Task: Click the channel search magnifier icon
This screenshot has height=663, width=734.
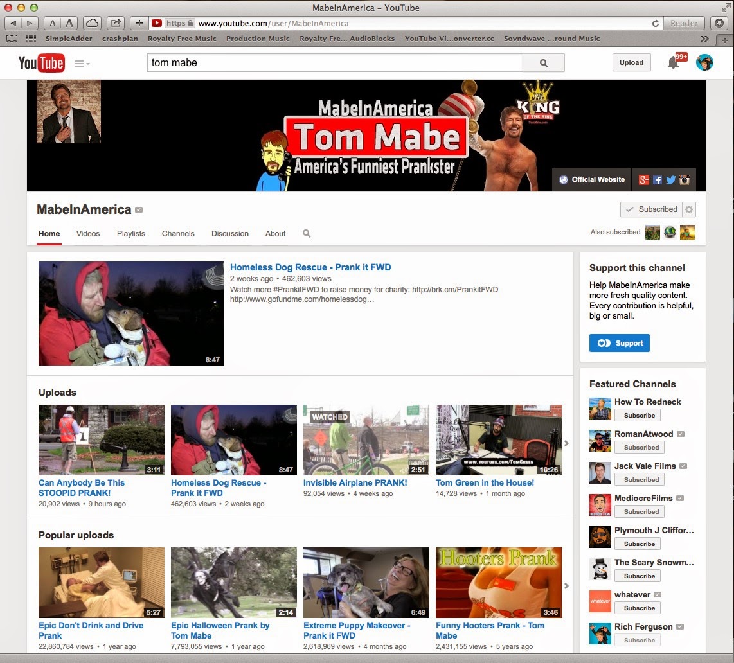Action: pos(307,233)
